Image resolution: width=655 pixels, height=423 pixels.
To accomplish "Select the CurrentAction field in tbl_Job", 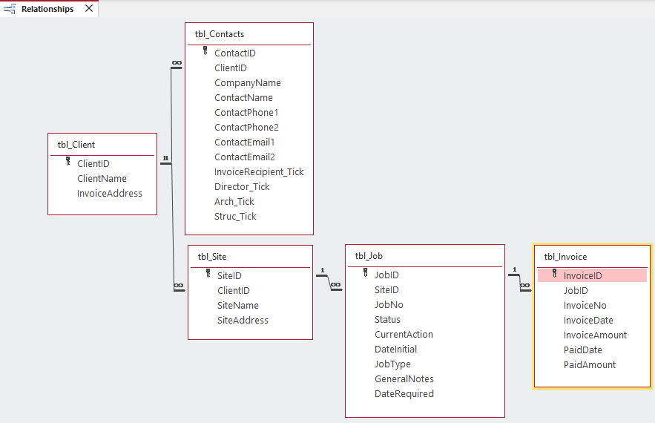I will click(x=404, y=334).
